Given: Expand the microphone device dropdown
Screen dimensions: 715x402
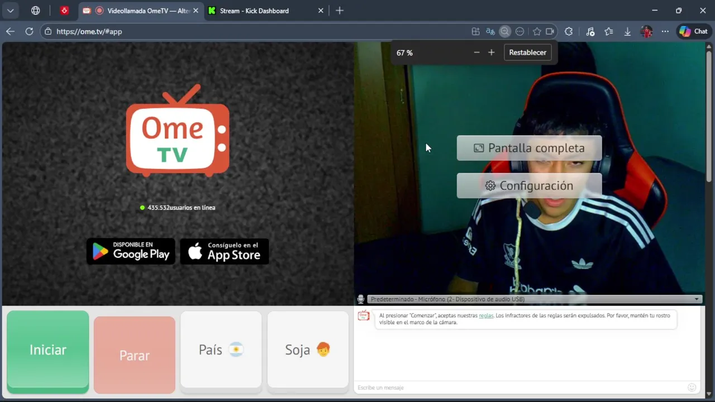Looking at the screenshot, I should click(535, 299).
